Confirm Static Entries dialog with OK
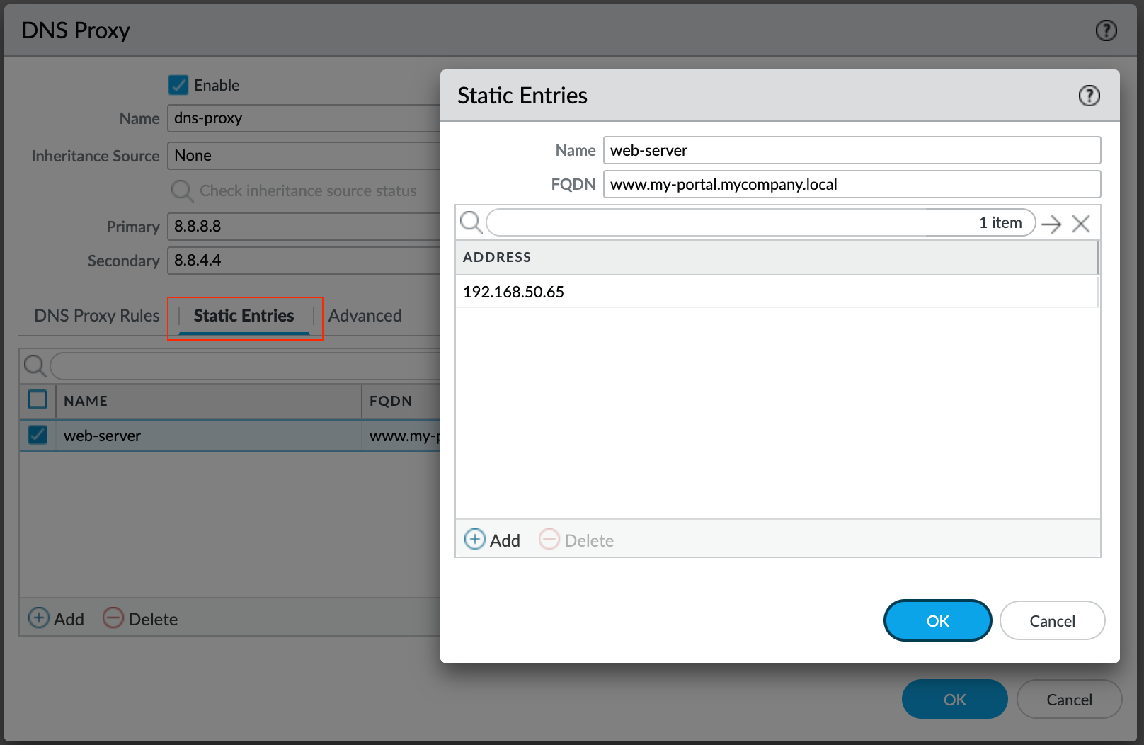The width and height of the screenshot is (1144, 745). pyautogui.click(x=938, y=620)
